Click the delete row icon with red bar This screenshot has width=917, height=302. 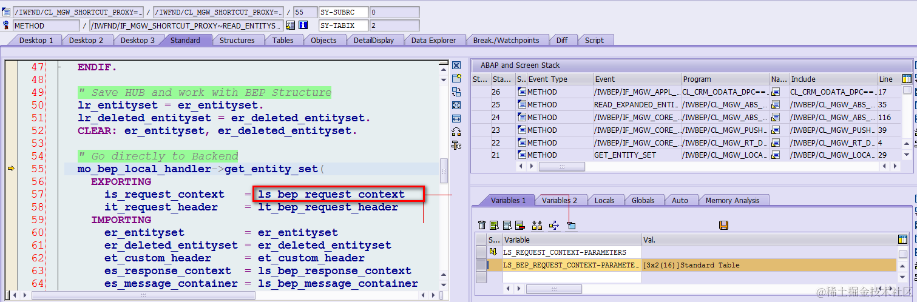pos(520,226)
